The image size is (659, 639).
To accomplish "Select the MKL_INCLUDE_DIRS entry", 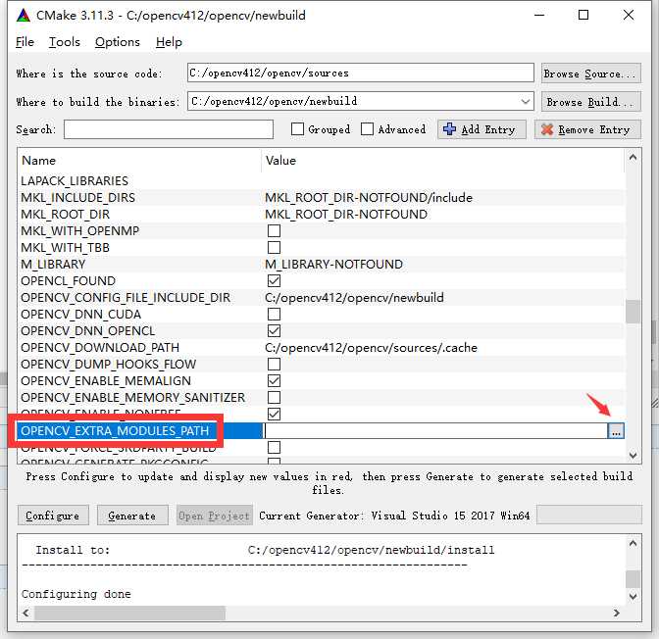I will click(77, 197).
